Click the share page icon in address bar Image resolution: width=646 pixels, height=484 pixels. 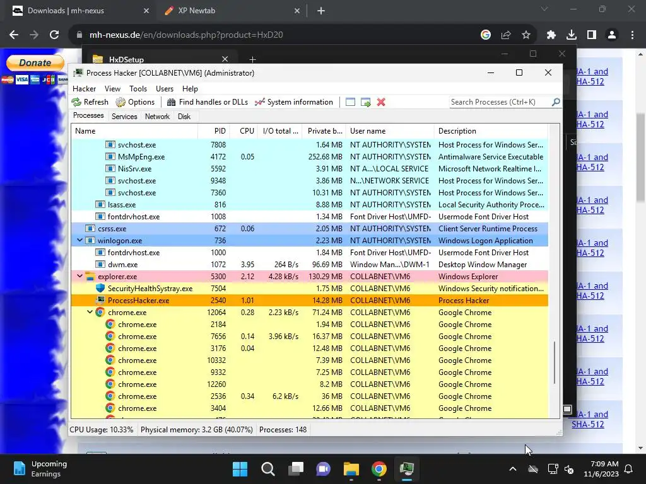(x=506, y=35)
